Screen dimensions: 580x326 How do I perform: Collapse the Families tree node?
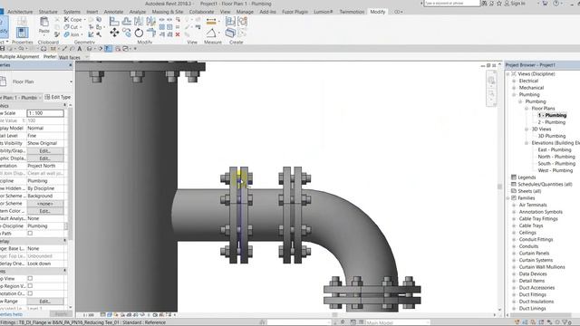click(507, 198)
